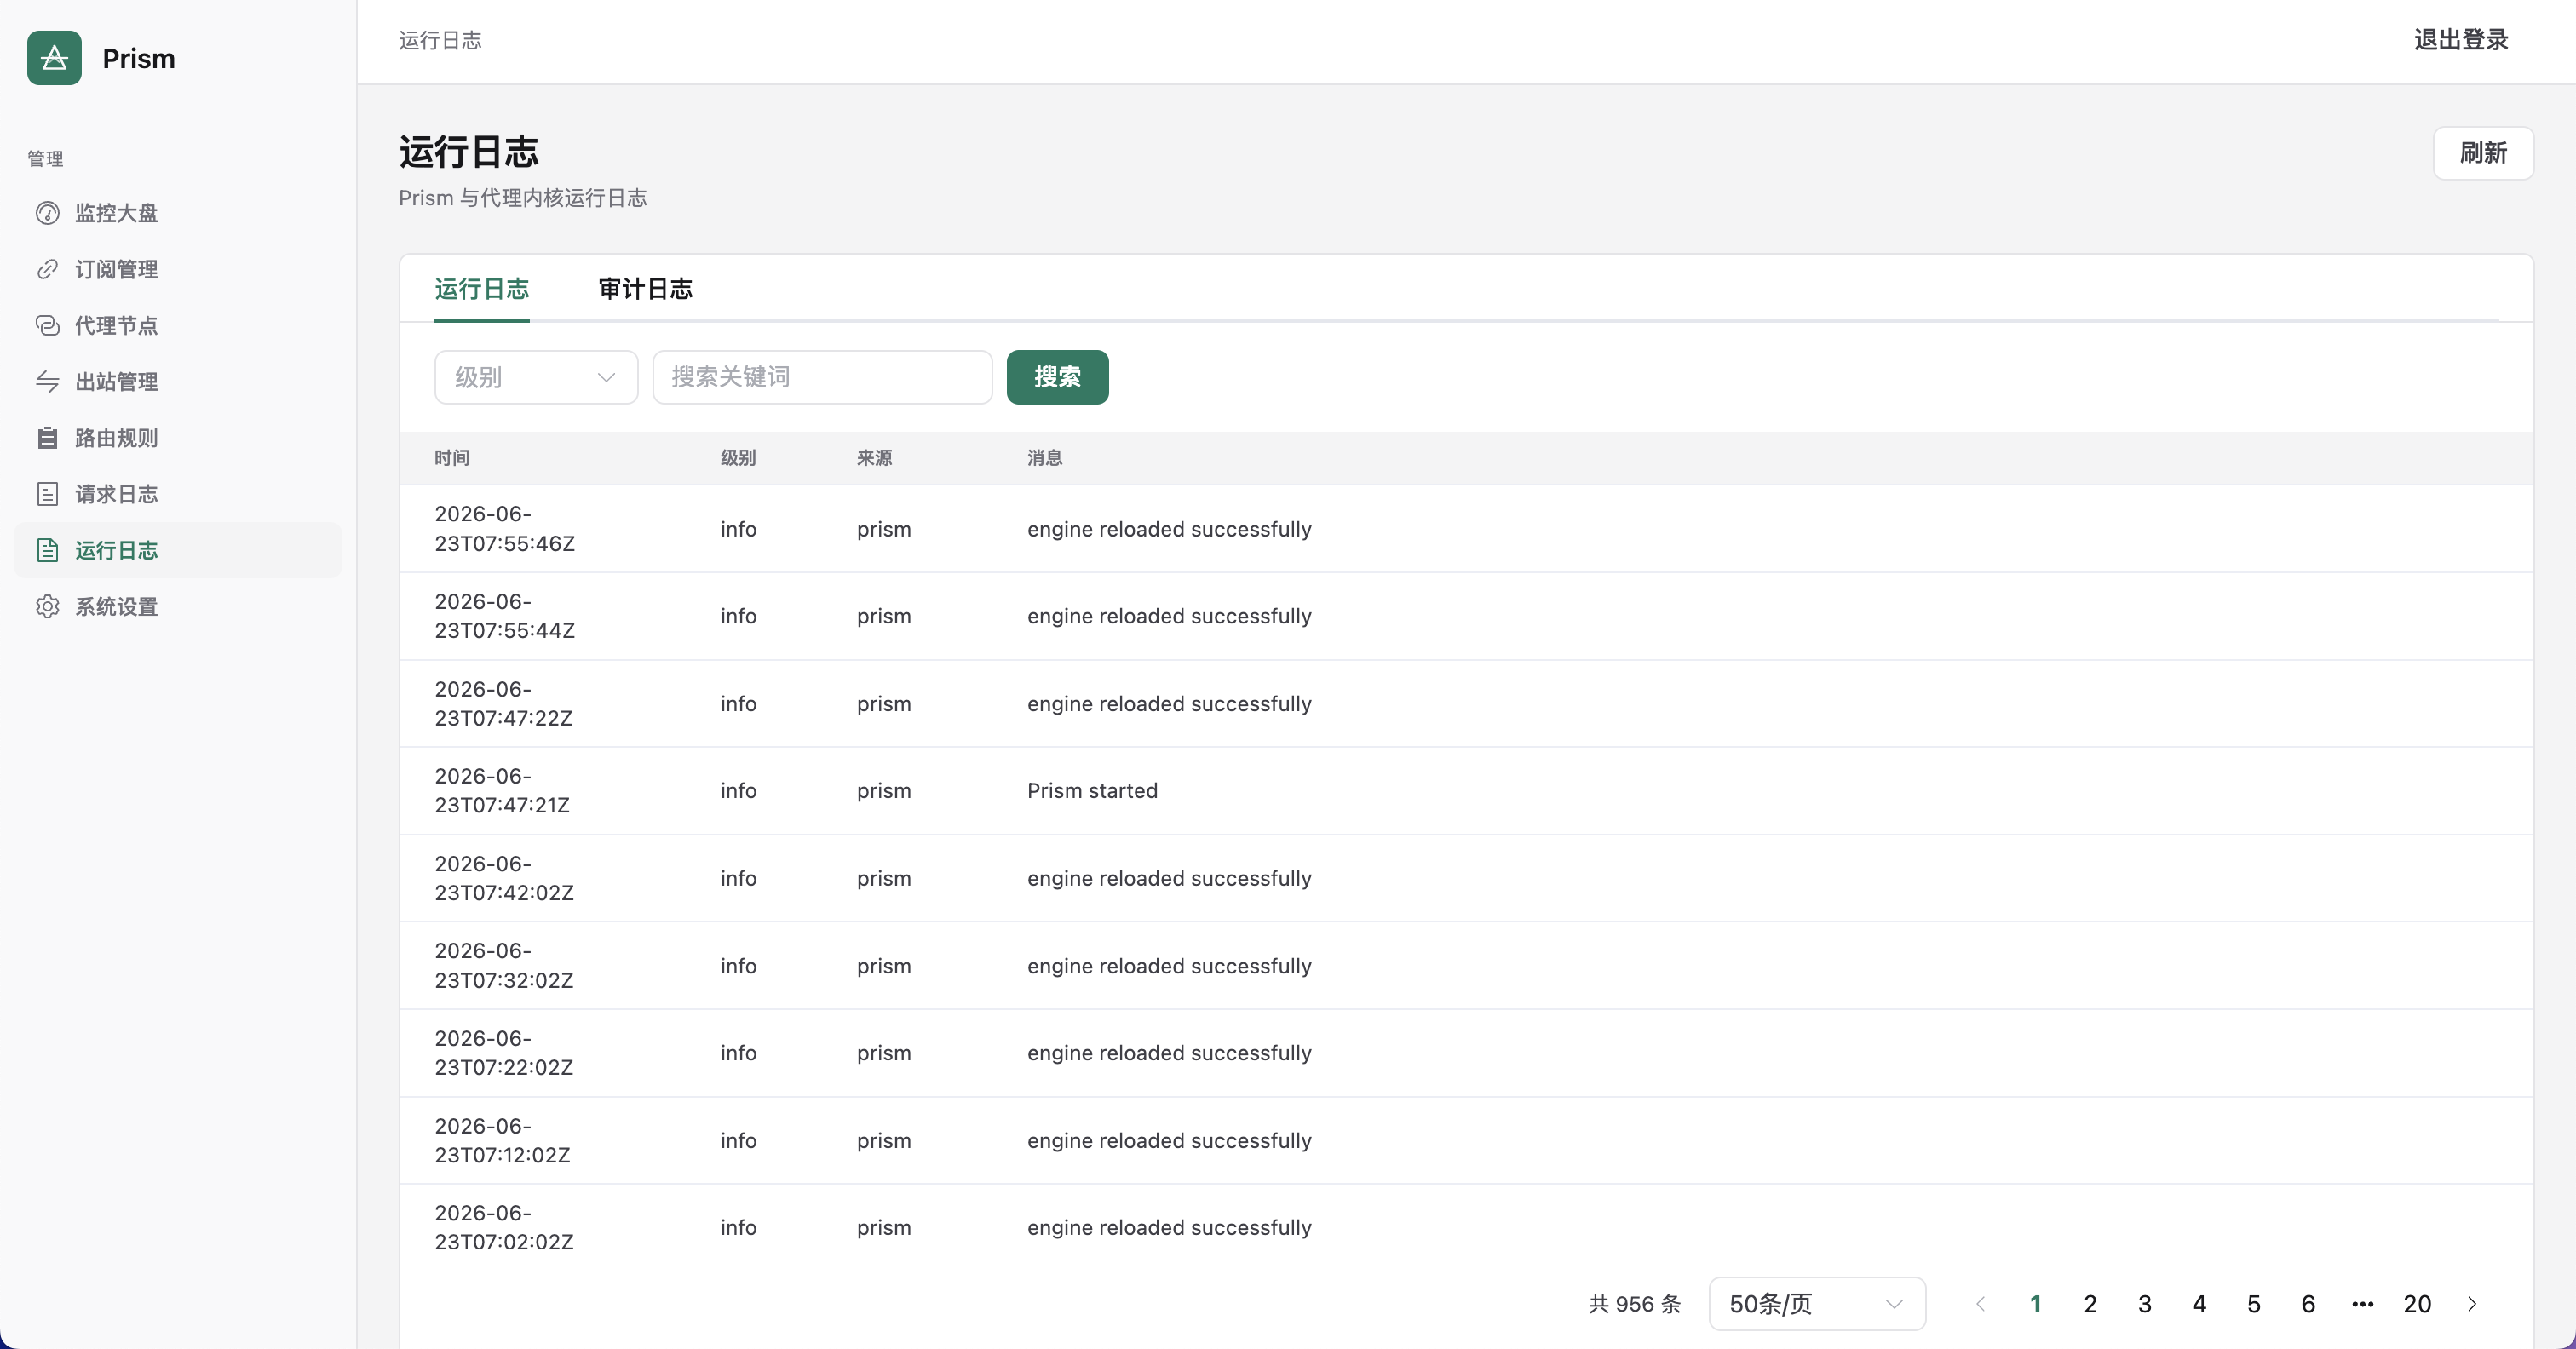
Task: Open 代理节点 in the sidebar
Action: pyautogui.click(x=178, y=325)
